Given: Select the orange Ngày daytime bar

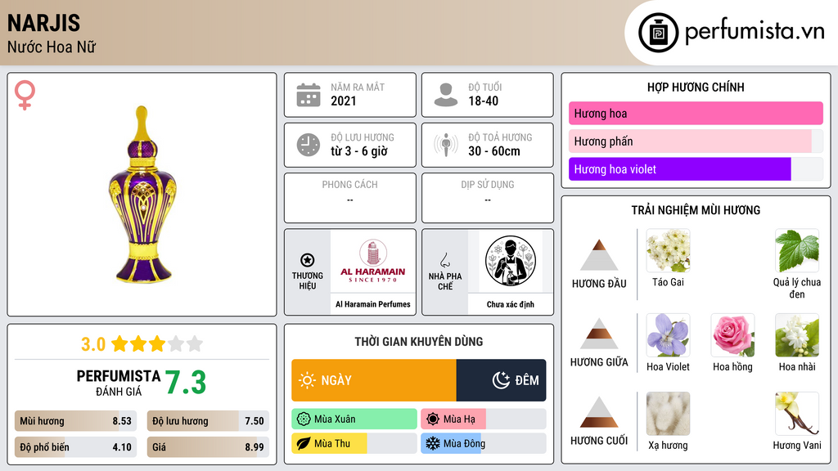Looking at the screenshot, I should (373, 380).
